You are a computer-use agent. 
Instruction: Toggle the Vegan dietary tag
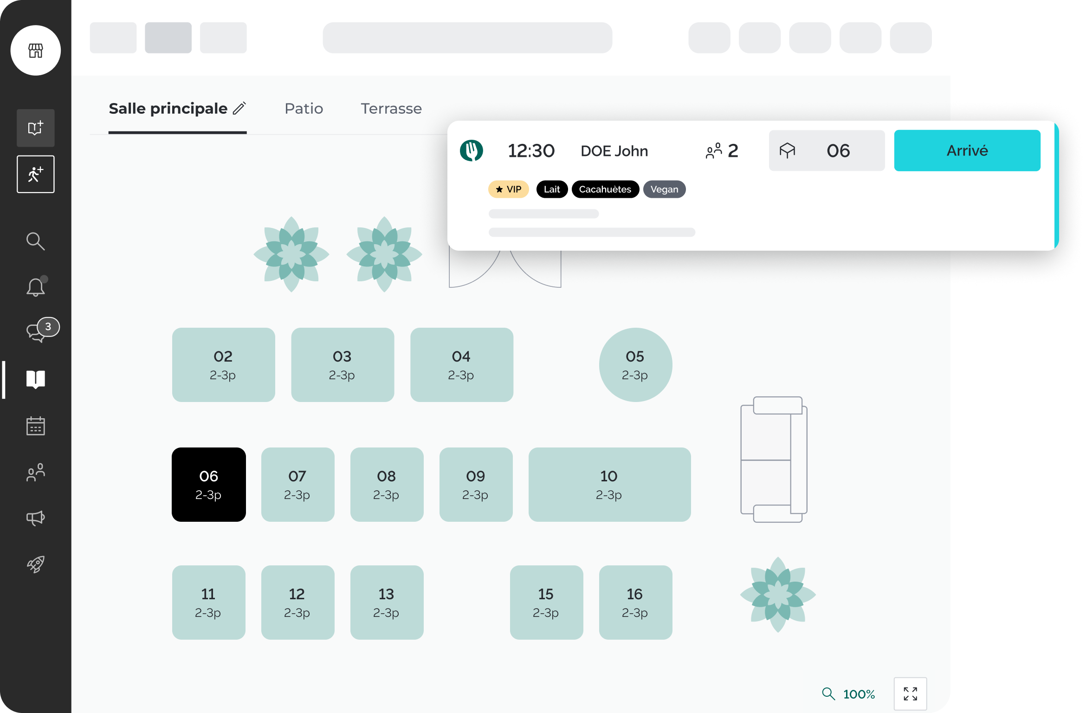[664, 189]
